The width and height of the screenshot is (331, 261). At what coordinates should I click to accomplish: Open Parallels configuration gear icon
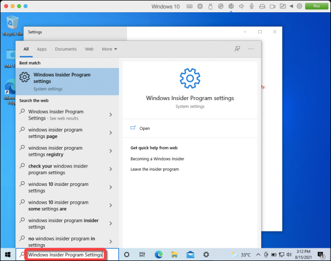299,6
